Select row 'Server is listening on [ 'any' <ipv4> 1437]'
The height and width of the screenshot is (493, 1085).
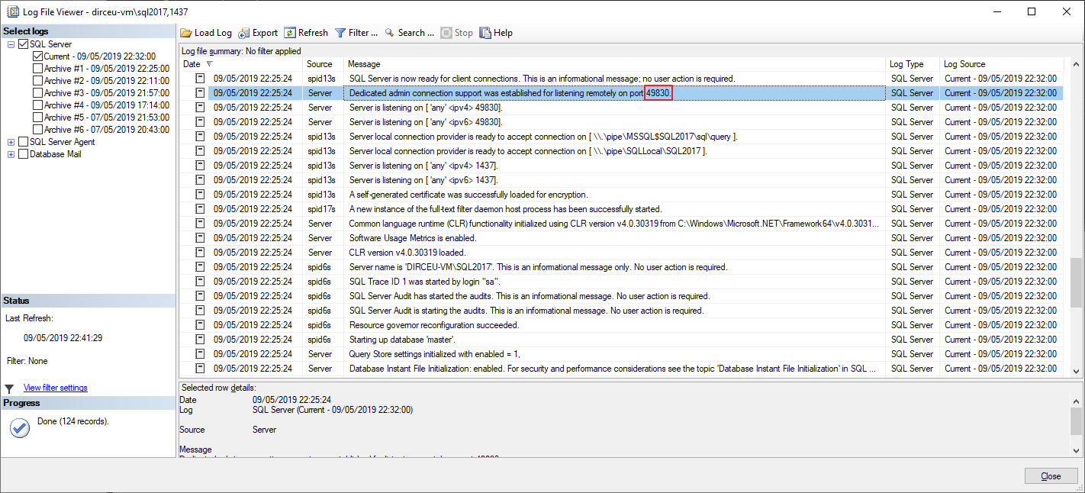[622, 166]
